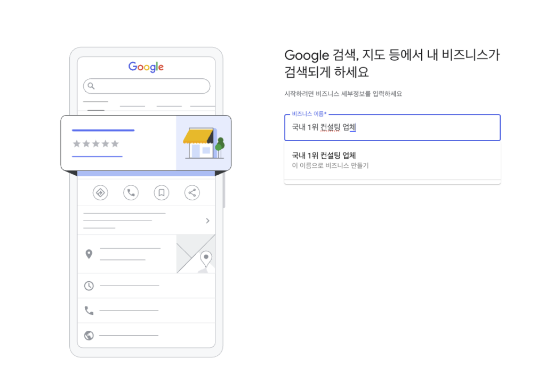Image resolution: width=546 pixels, height=391 pixels.
Task: Click the search bar in phone illustration
Action: (152, 86)
